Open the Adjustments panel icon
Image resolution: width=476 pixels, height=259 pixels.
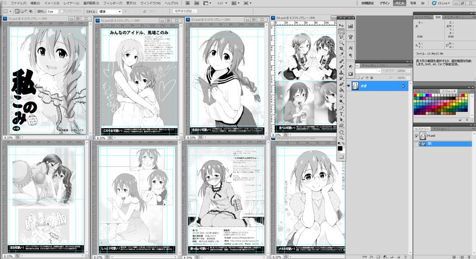tap(350, 67)
